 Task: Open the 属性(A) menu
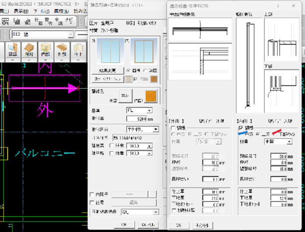coord(61,11)
